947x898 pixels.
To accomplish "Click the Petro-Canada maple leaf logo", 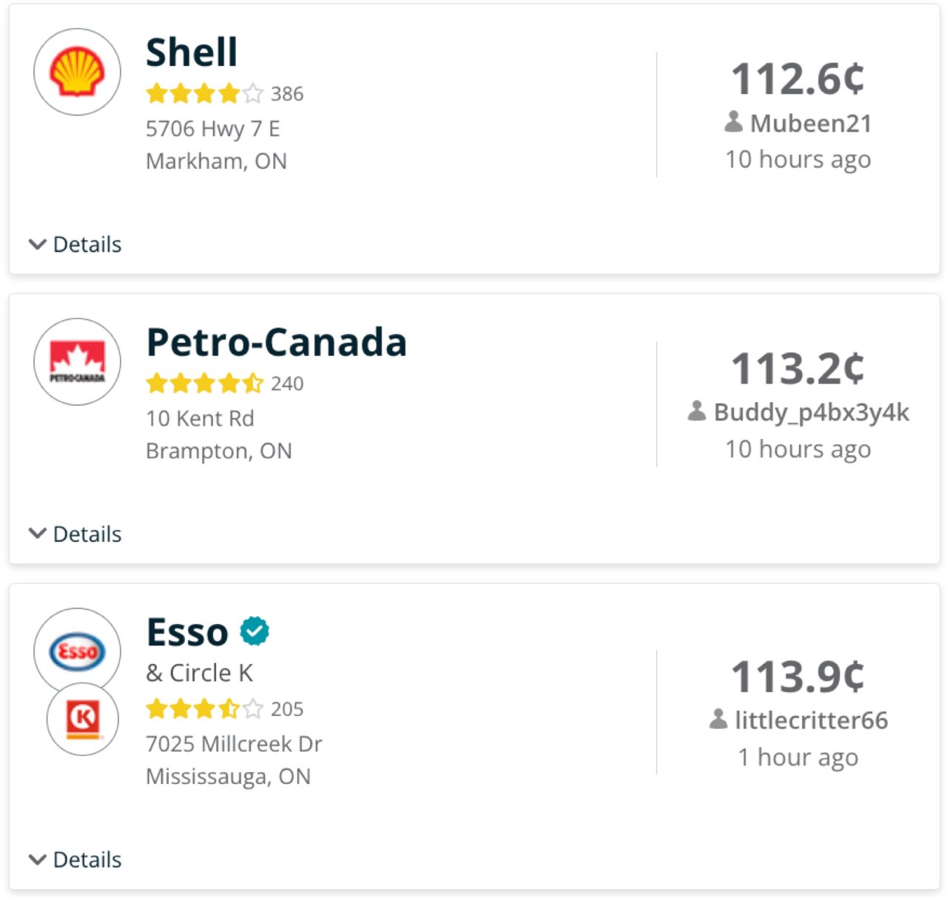I will (77, 362).
